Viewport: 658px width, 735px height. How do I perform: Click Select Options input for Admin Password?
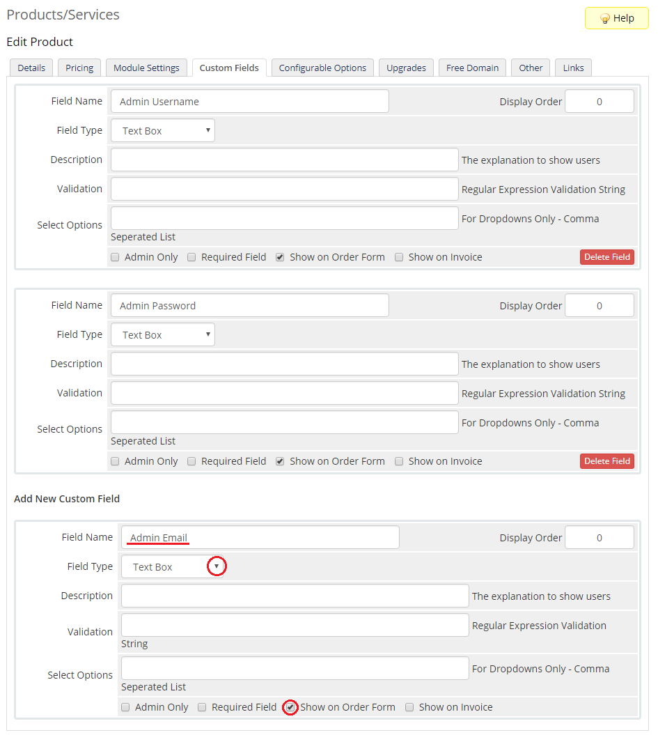click(284, 422)
